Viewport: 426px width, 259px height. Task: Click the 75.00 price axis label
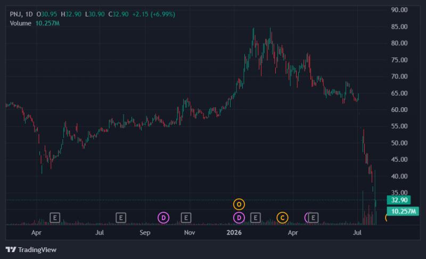coord(399,60)
